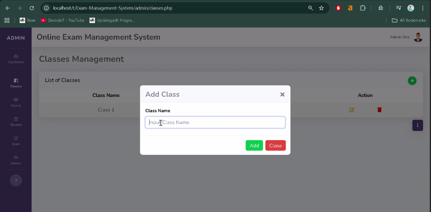Open the extensions puzzle icon
Viewport: 431px width, 212px height.
tap(362, 8)
